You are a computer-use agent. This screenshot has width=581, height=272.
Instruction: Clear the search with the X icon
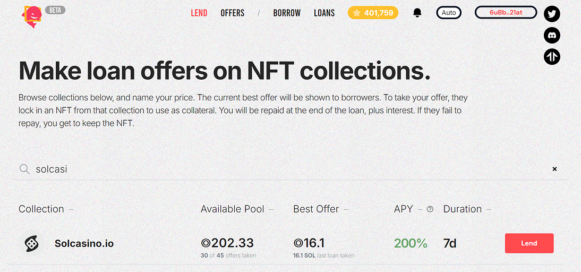[x=554, y=169]
